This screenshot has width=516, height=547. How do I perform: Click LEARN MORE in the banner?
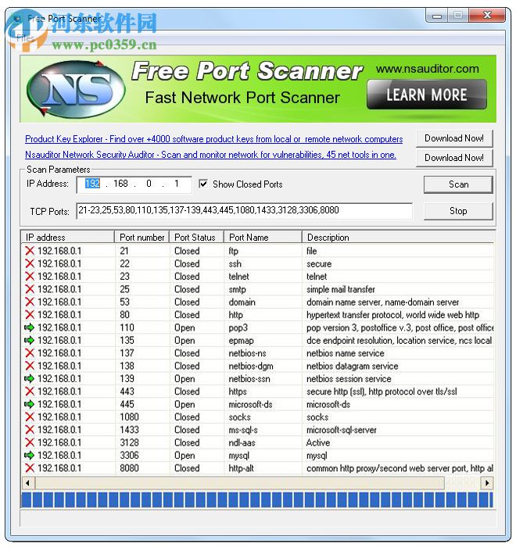pyautogui.click(x=427, y=95)
